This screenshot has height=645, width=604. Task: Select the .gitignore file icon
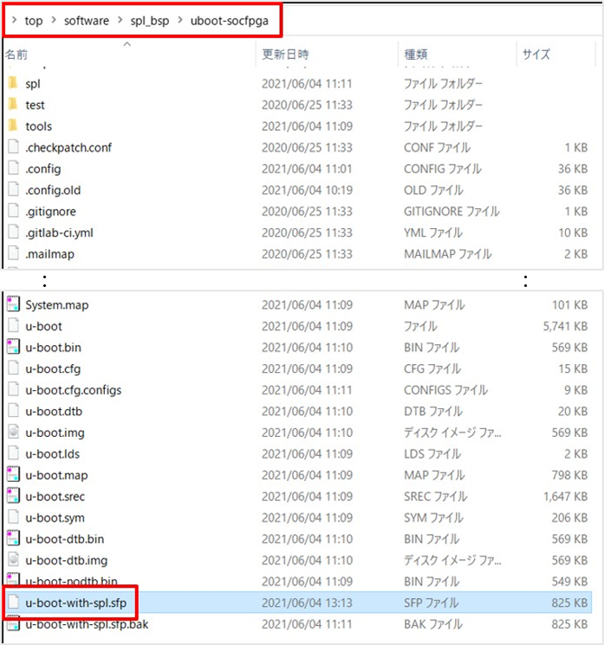pyautogui.click(x=13, y=211)
